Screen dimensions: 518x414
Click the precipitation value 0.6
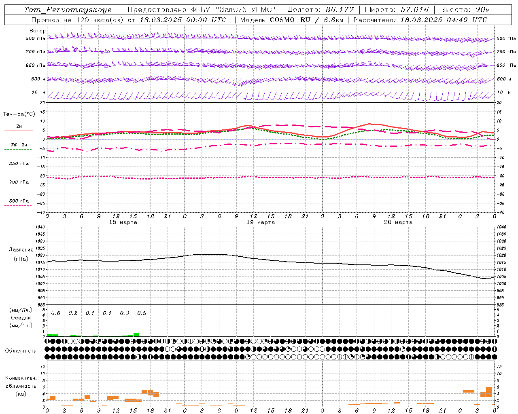coord(56,313)
